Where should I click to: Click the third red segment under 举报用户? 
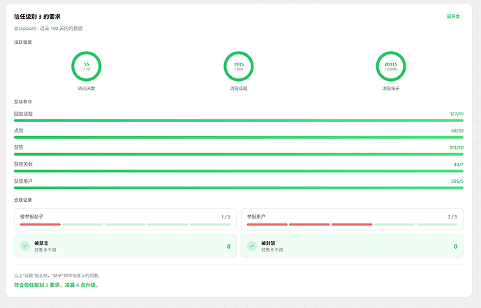(352, 225)
